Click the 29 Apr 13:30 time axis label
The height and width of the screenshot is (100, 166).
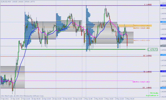click(x=78, y=99)
